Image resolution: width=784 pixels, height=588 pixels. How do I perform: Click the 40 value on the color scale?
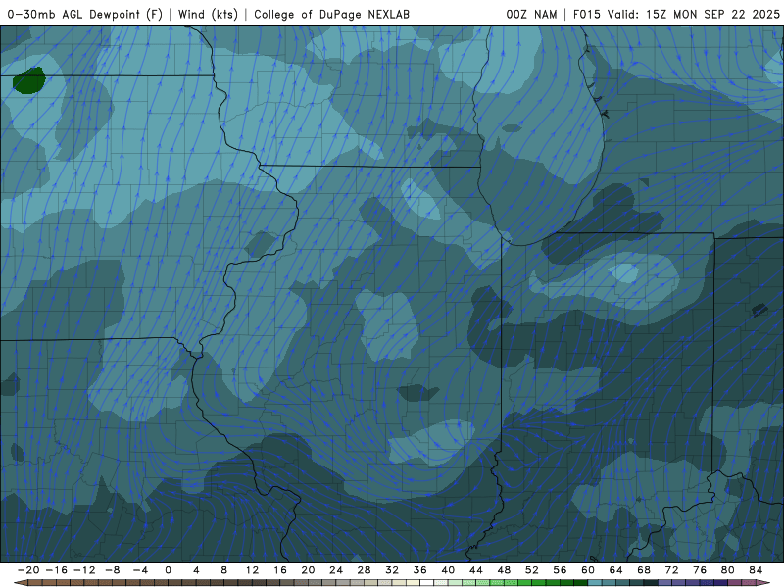pos(448,570)
